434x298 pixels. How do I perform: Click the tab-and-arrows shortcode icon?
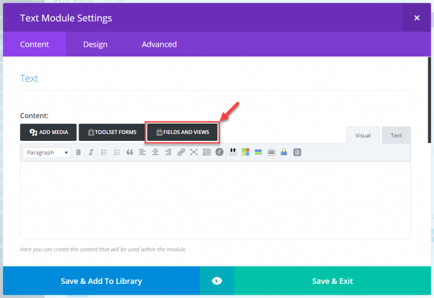(x=233, y=152)
